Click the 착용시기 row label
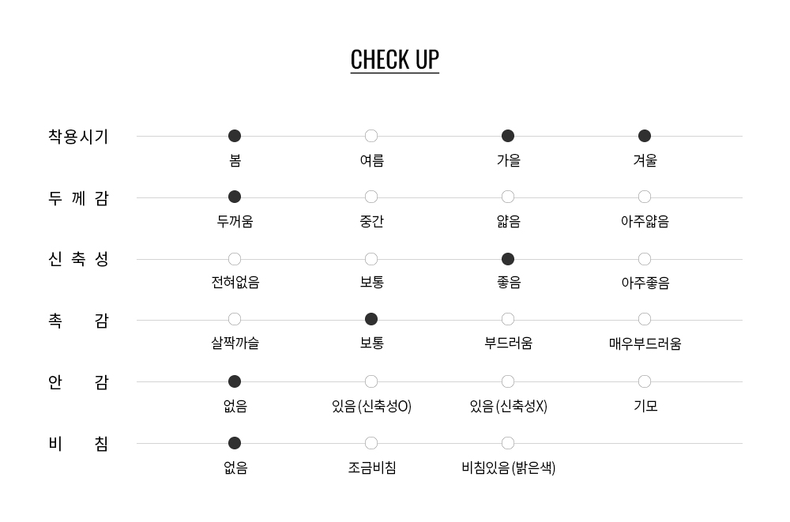Screen dimensions: 790x522 [78, 137]
